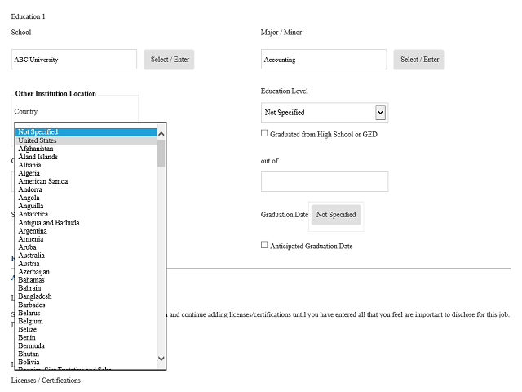Choose Bahamas from the country list
Viewport: 522px width, 392px height.
86,280
